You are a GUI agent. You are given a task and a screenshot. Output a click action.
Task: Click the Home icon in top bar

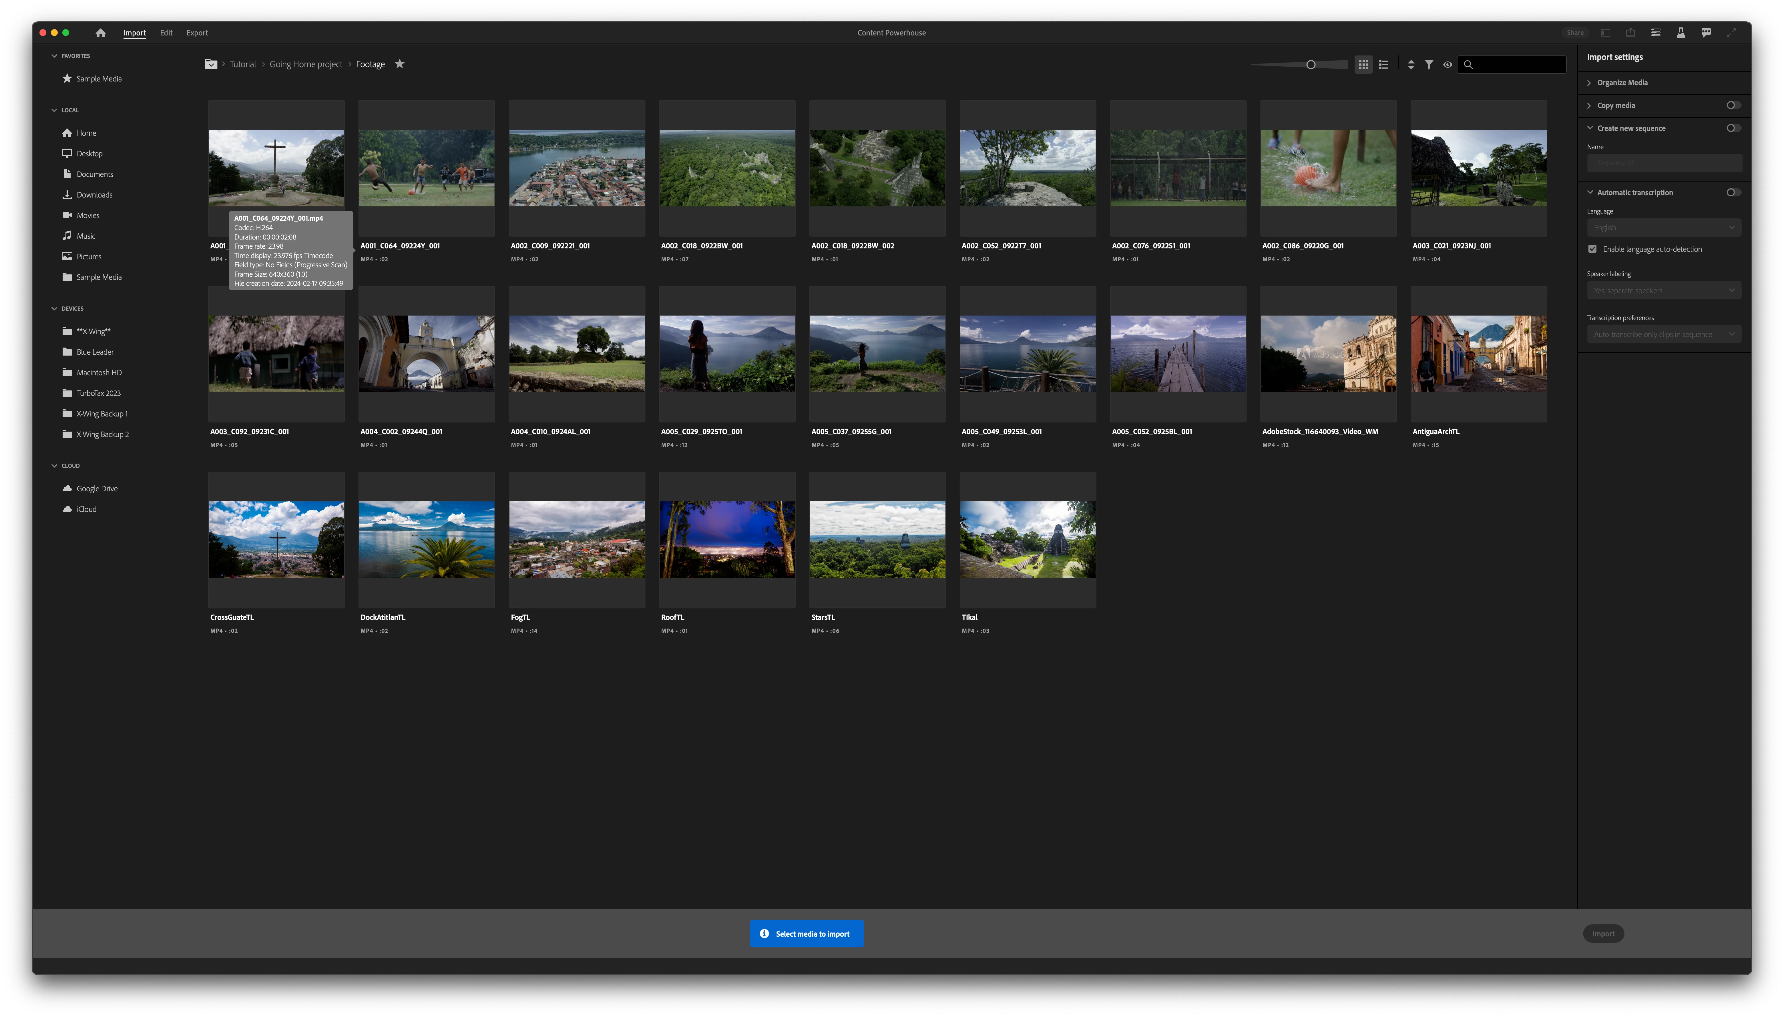tap(101, 33)
